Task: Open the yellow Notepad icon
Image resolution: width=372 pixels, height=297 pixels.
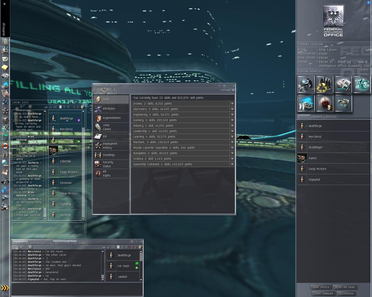Action: (x=5, y=68)
